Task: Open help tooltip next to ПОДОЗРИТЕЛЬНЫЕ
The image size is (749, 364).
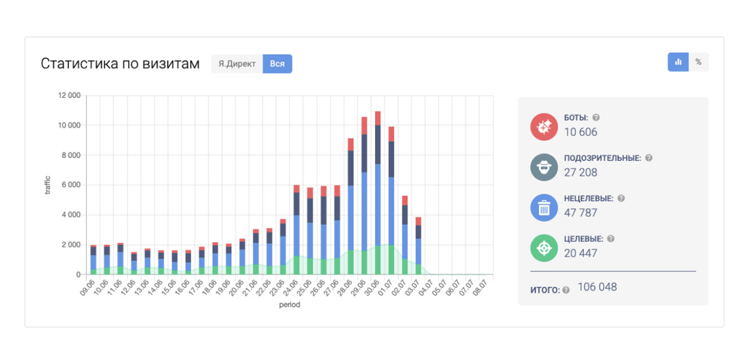Action: 648,158
